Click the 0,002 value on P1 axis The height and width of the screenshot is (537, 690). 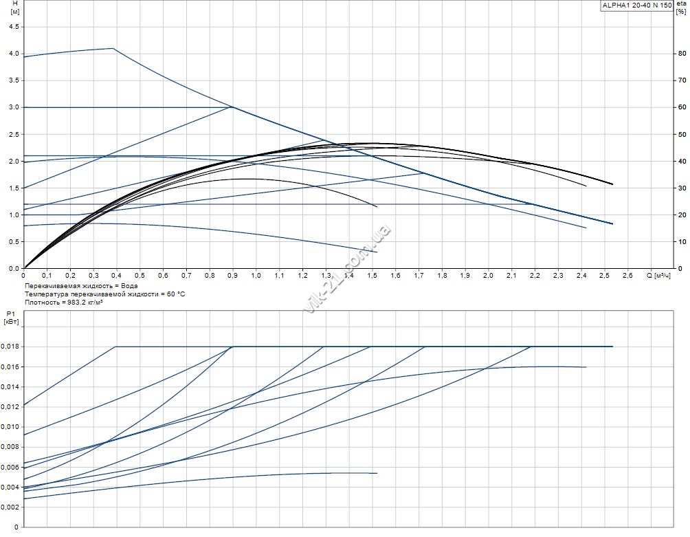point(10,507)
